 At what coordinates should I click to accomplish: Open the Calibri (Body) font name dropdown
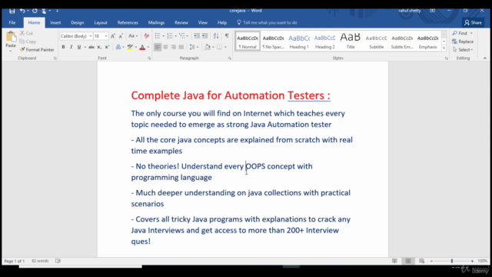[x=91, y=36]
